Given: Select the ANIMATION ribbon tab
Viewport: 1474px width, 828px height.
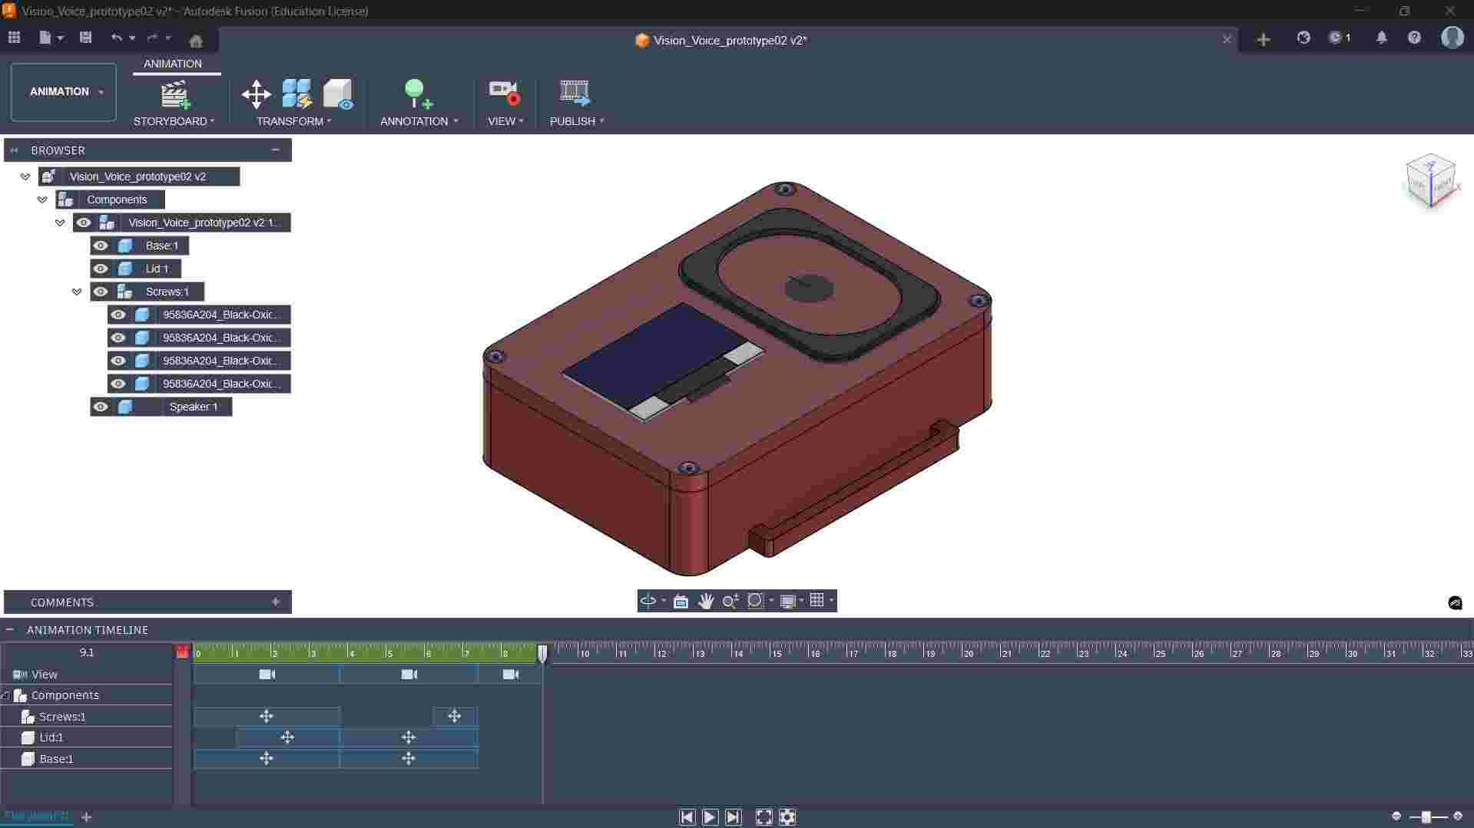Looking at the screenshot, I should coord(173,64).
